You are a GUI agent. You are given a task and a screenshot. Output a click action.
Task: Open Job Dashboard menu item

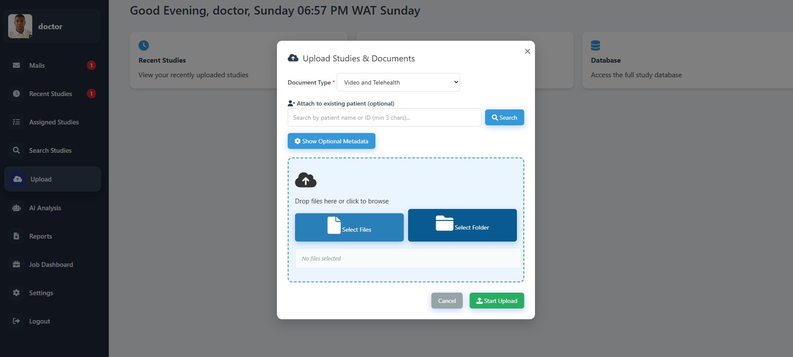pos(52,264)
